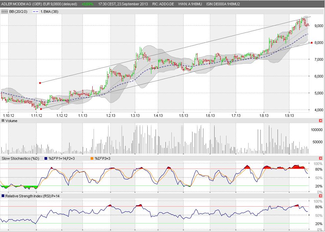
Task: Close the Relative Strength Index panel
Action: pyautogui.click(x=320, y=196)
